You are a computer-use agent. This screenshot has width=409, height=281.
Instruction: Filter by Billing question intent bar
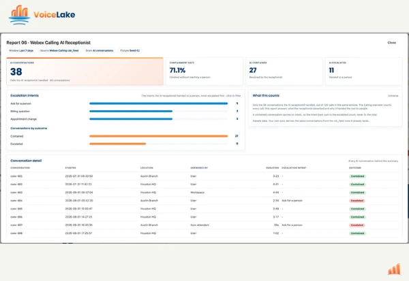158,111
